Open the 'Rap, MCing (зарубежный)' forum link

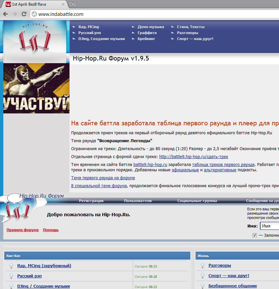pos(44,266)
